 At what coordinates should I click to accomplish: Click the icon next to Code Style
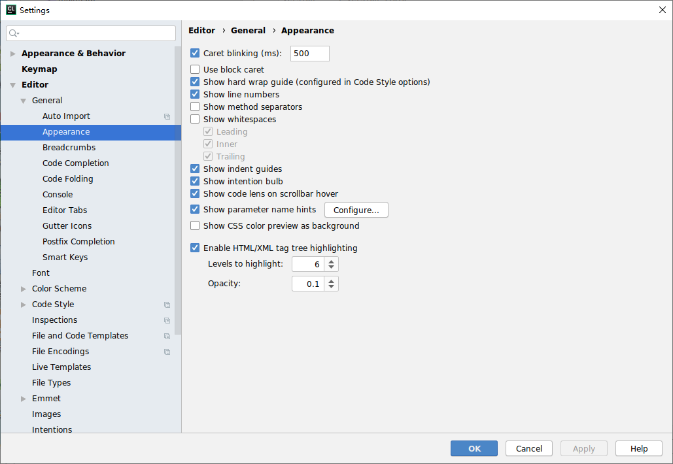click(x=167, y=304)
